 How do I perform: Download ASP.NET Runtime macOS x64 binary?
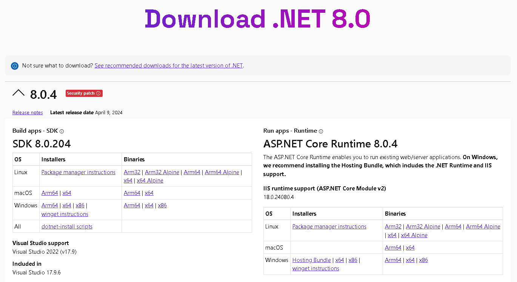[x=410, y=248]
